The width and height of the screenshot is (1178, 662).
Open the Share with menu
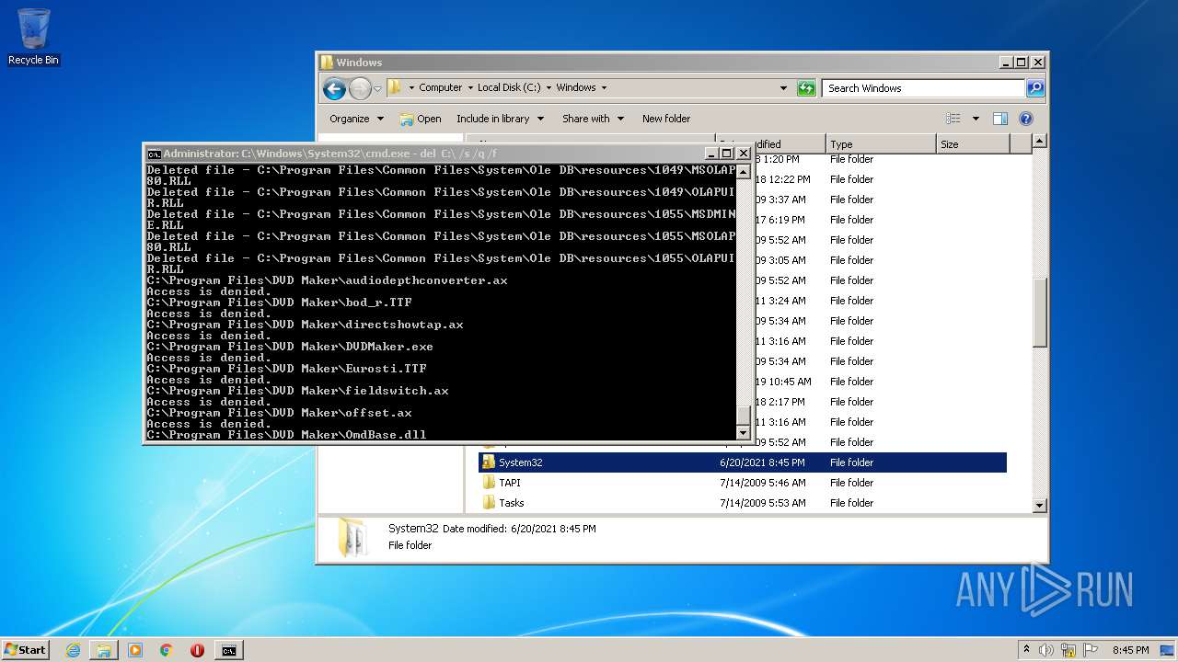click(594, 119)
